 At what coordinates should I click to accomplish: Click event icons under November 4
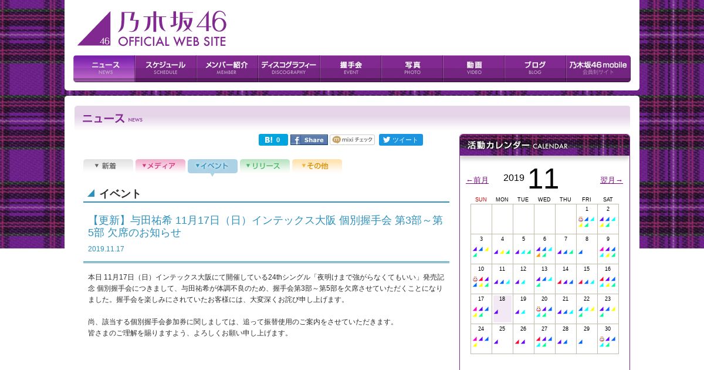502,252
